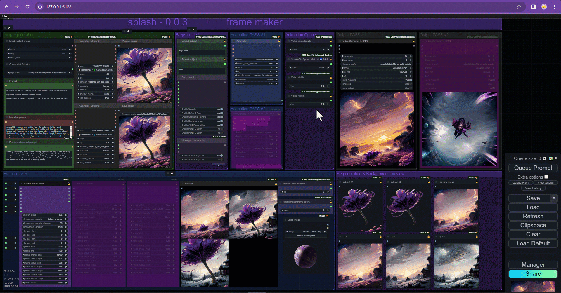Open the Save button dropdown arrow

[554, 198]
